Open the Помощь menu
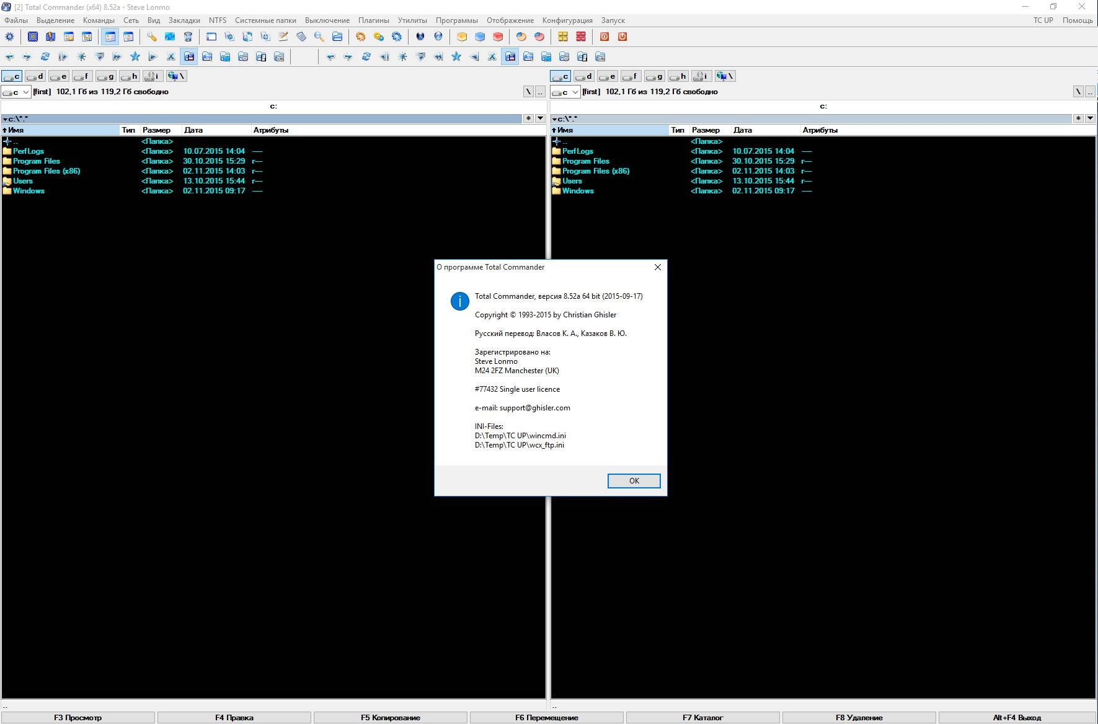 pos(1078,20)
